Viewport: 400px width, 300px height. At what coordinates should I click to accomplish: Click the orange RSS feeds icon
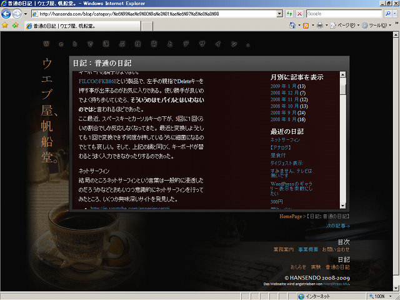(x=306, y=26)
